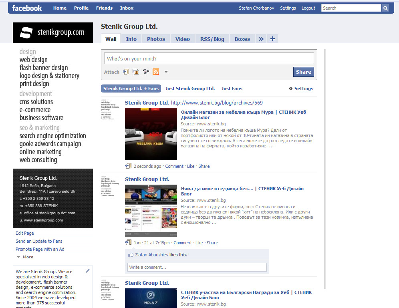The image size is (399, 308).
Task: Click the 'What's on your mind?' field
Action: pyautogui.click(x=209, y=58)
